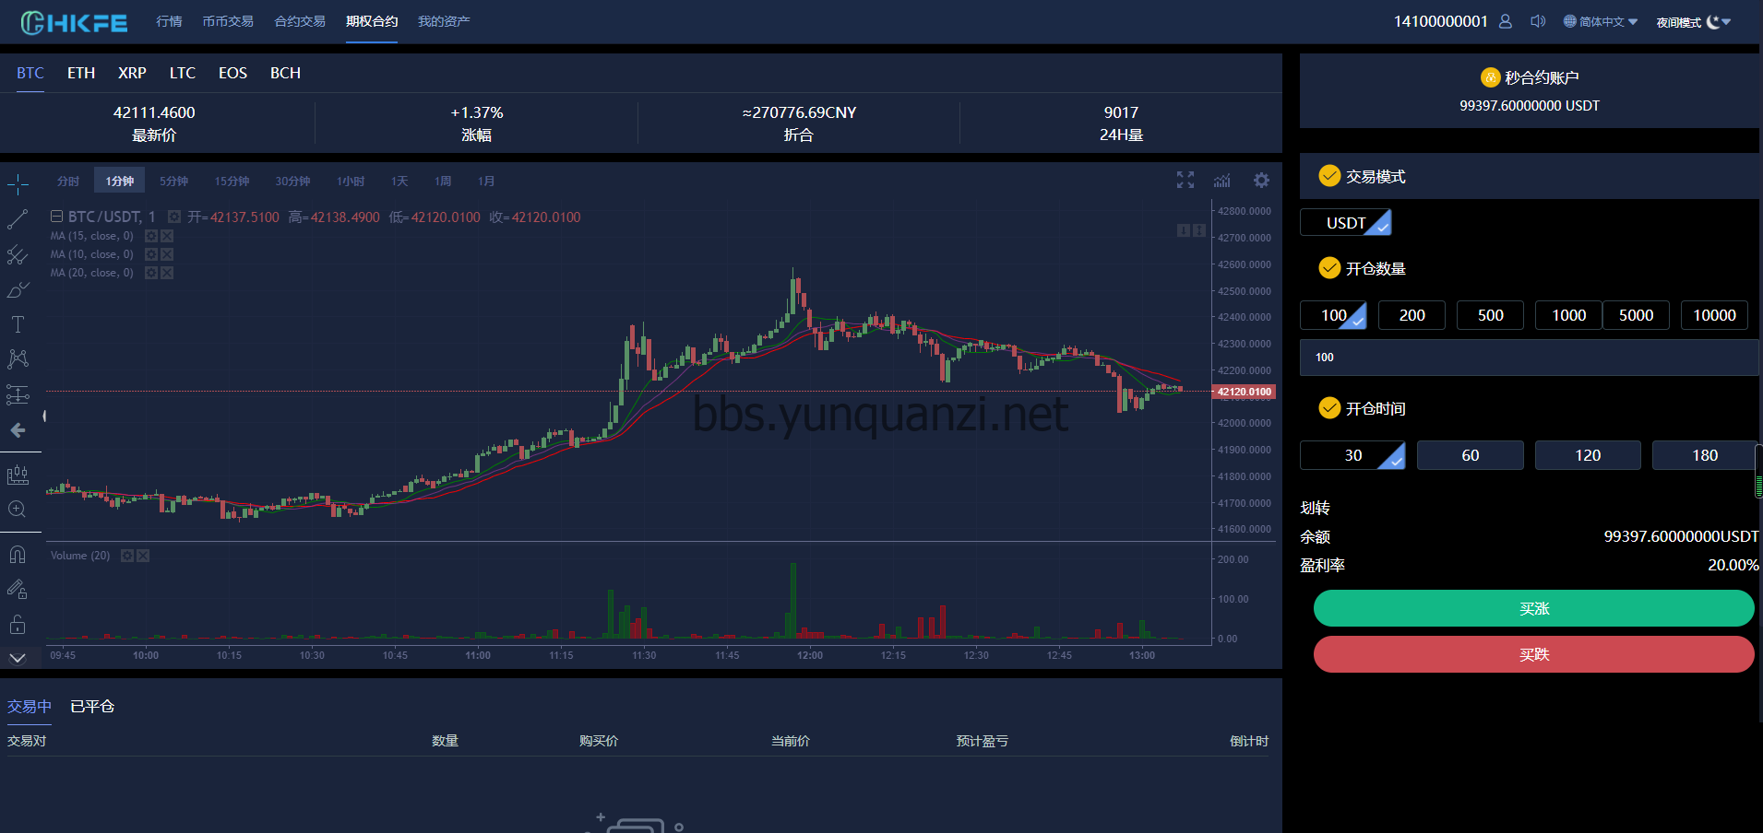Screen dimensions: 1763x833
Task: Collapse the BTC/USDT legend
Action: [56, 217]
